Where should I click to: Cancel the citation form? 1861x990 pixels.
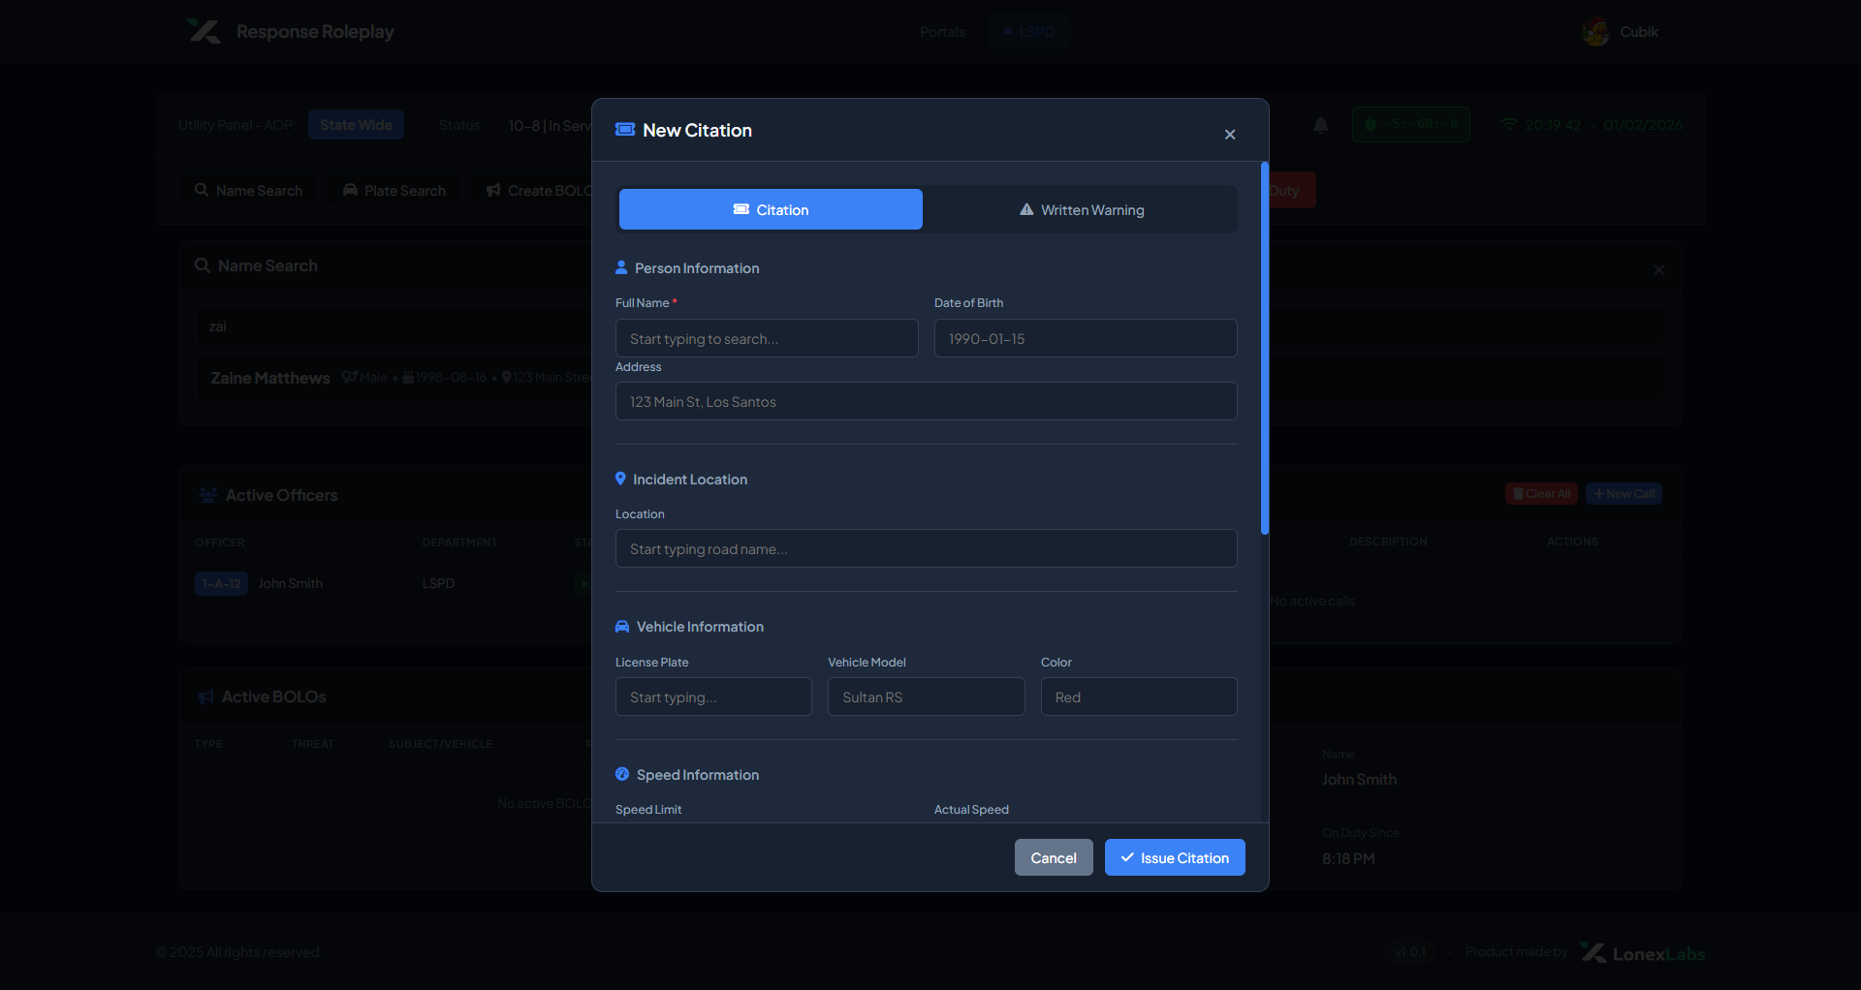(1054, 858)
